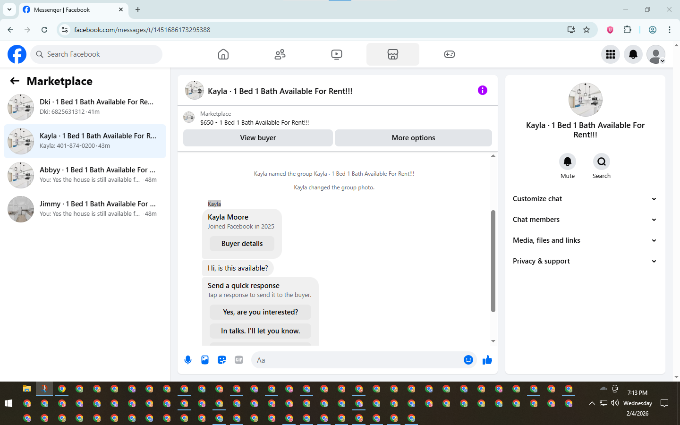Open the Menu grid icon
The height and width of the screenshot is (425, 680).
pos(611,54)
